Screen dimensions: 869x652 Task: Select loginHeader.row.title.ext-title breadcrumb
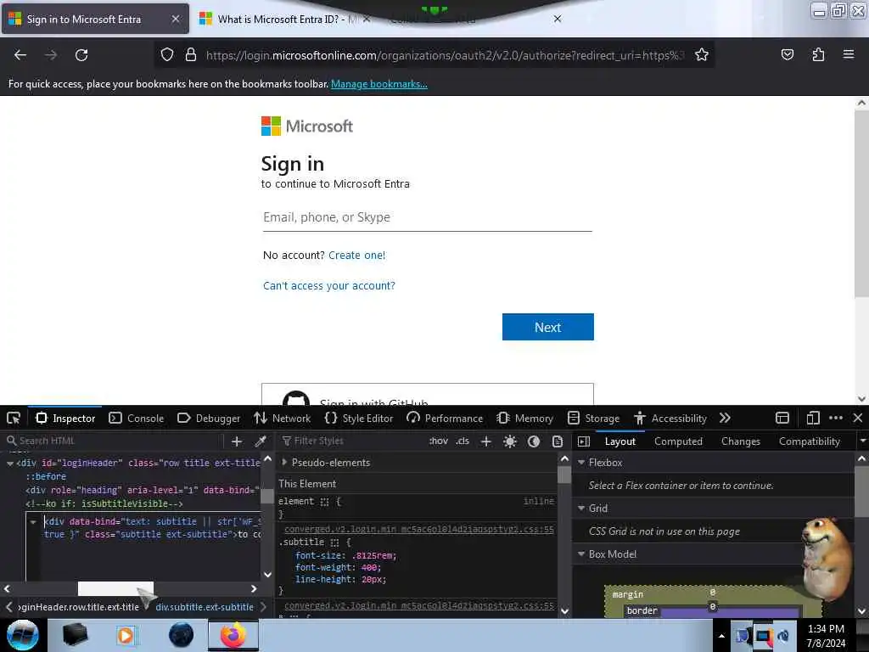77,607
